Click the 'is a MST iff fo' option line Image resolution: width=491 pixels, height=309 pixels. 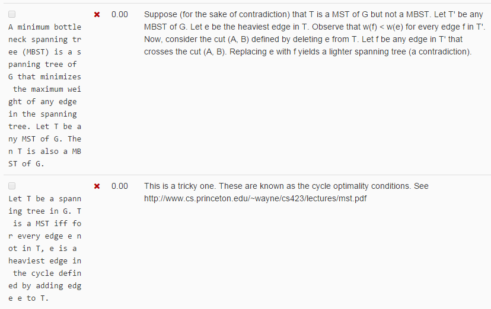coord(47,224)
